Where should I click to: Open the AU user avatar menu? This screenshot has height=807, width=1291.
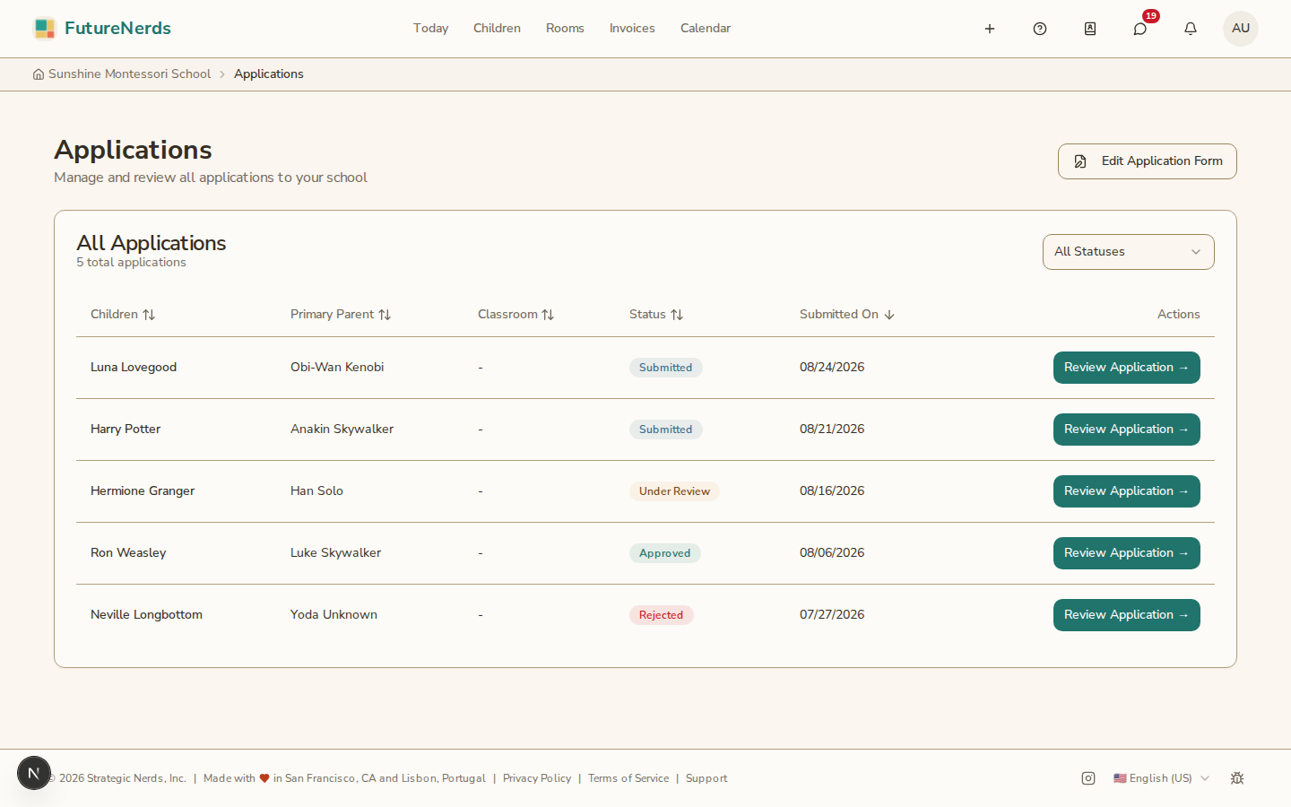click(x=1241, y=29)
